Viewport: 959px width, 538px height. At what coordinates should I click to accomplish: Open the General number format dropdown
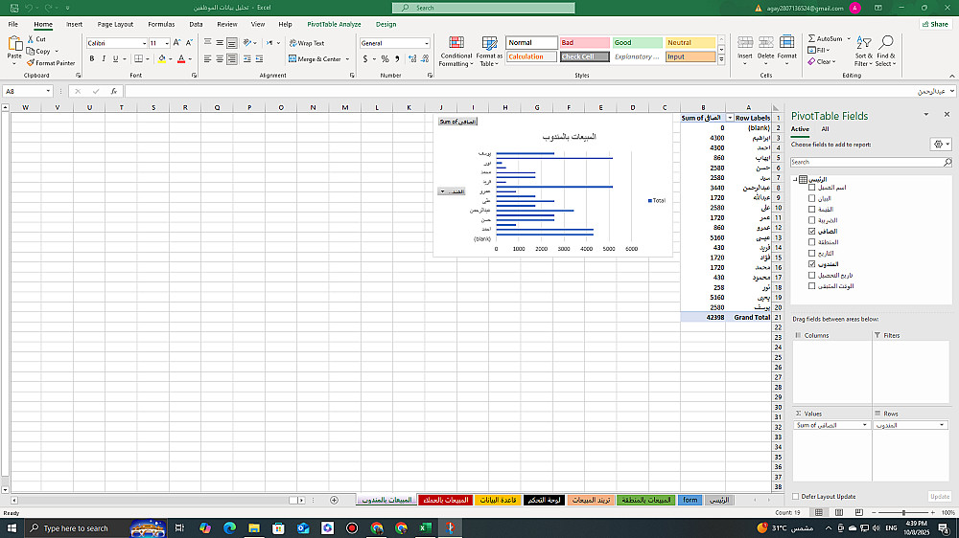tap(427, 43)
